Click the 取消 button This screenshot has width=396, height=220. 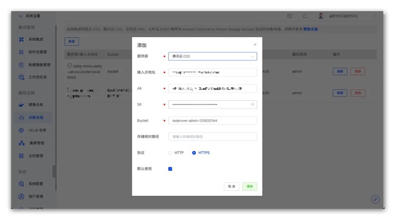point(231,186)
